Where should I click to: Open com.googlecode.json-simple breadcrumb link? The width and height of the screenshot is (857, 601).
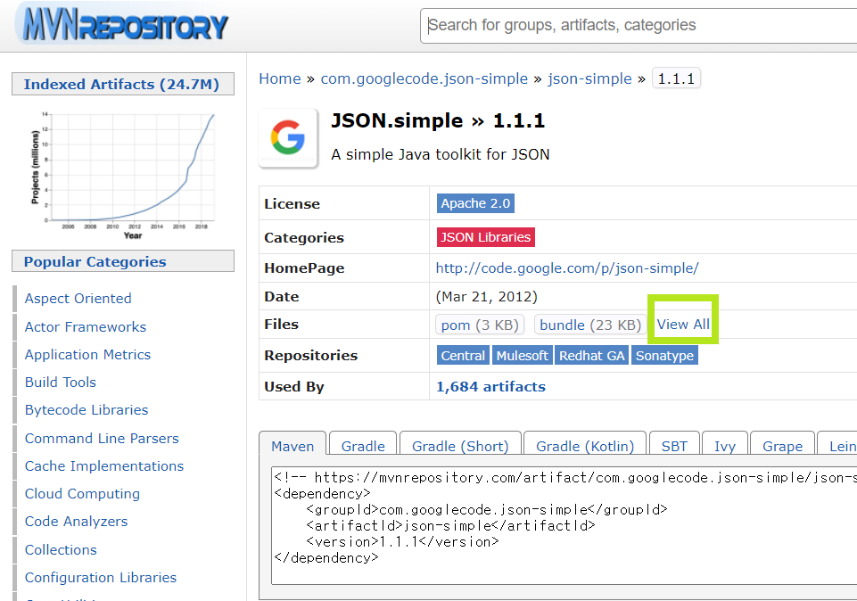pos(424,78)
